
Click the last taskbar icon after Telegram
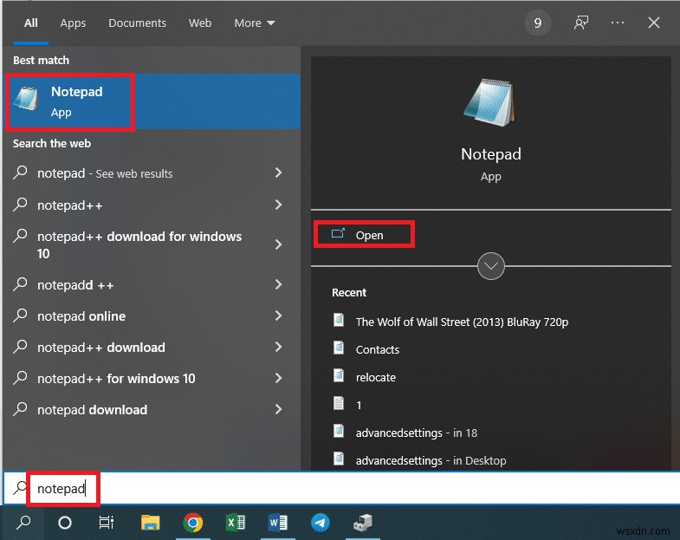[363, 522]
